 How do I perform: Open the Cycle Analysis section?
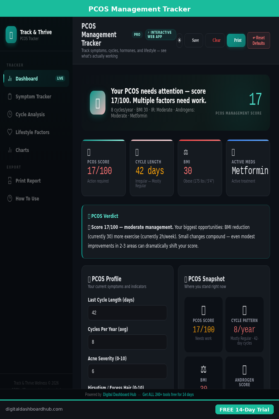[30, 115]
